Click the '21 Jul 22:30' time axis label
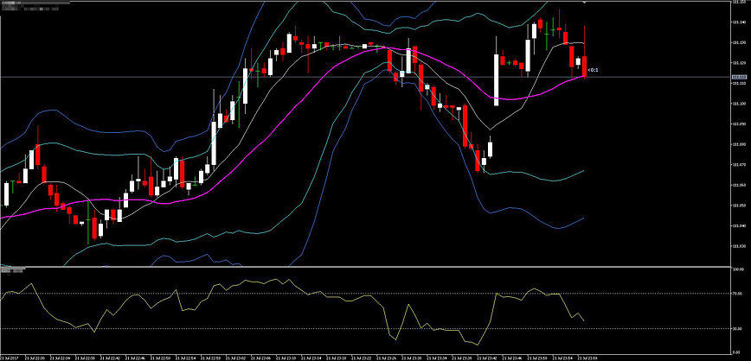This screenshot has width=751, height=361. pos(36,358)
